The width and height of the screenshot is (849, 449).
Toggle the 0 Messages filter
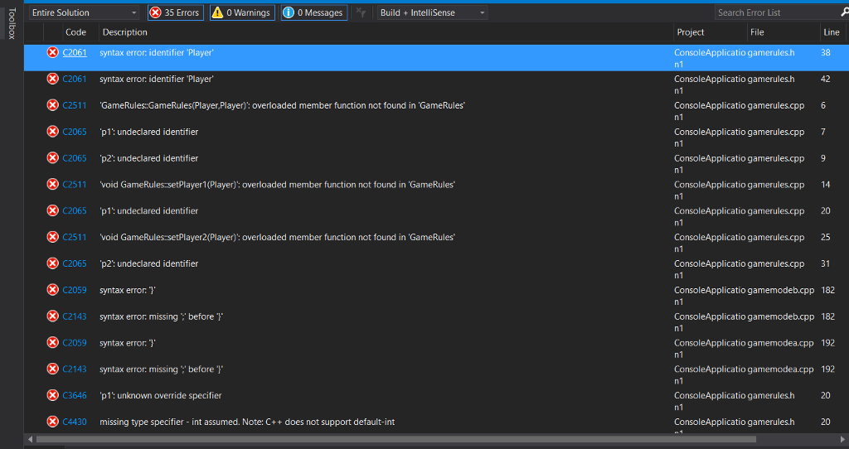314,12
